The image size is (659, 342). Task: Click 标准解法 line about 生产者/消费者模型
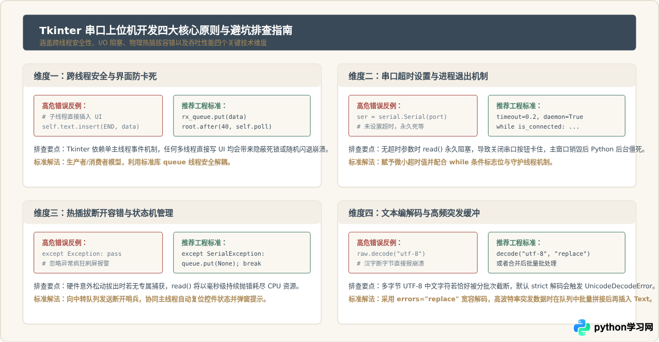[133, 162]
